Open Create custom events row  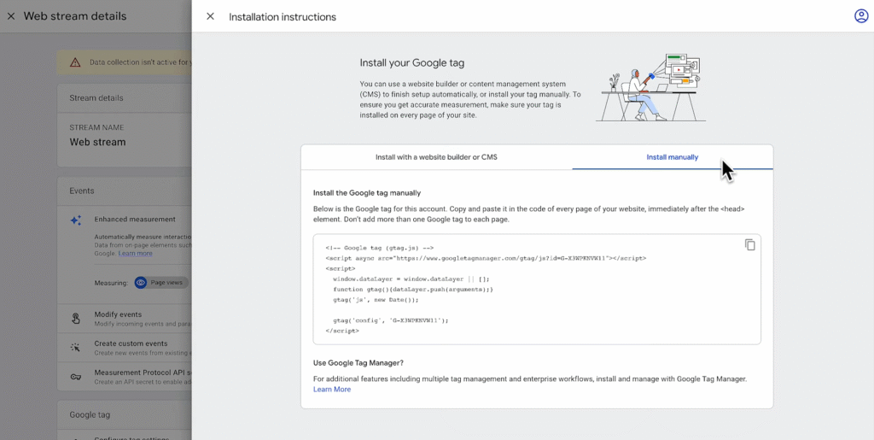point(125,348)
